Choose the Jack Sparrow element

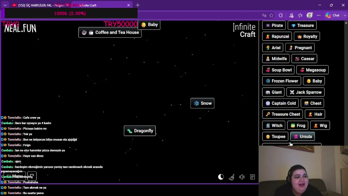click(x=305, y=92)
